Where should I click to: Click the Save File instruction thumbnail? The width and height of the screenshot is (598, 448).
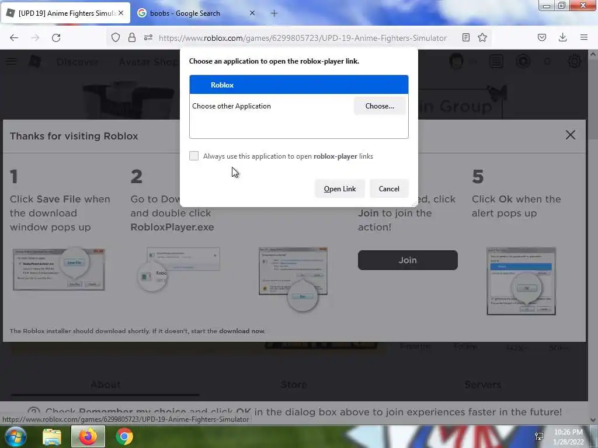point(59,269)
